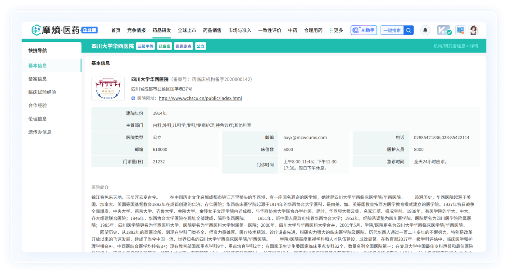508x274 pixels.
Task: Click the magnifier search button
Action: (x=408, y=30)
